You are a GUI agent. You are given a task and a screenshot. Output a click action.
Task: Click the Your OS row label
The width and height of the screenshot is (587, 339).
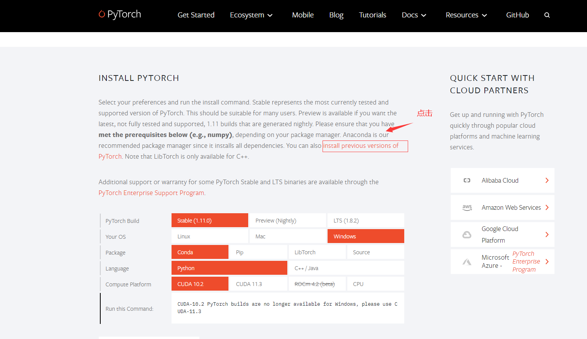click(x=116, y=237)
